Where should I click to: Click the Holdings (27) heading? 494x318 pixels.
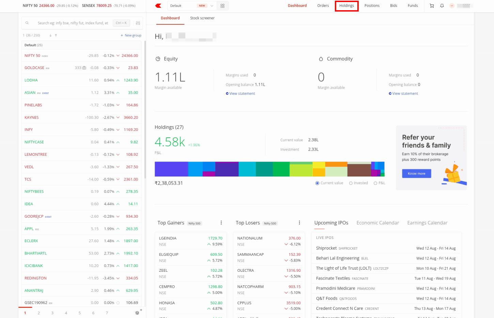(169, 127)
